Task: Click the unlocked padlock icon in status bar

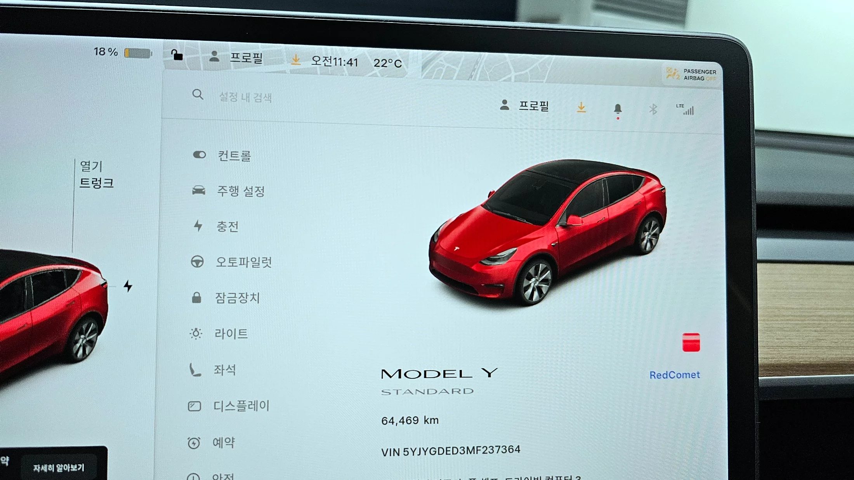Action: coord(177,55)
